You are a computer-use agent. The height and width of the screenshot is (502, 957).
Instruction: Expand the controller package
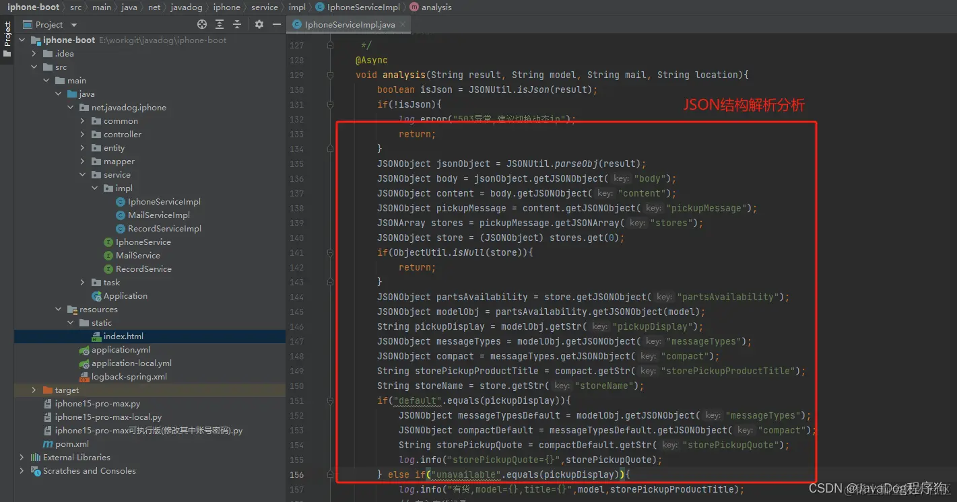click(82, 135)
